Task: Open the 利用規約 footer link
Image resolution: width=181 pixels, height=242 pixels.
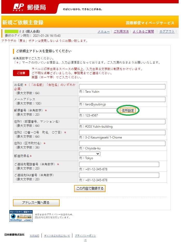Action: coord(35,236)
